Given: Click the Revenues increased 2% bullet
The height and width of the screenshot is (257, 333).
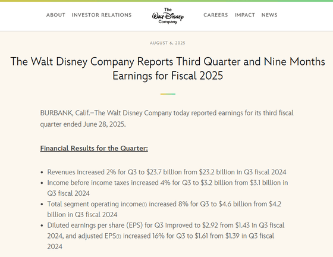Looking at the screenshot, I should (x=166, y=172).
